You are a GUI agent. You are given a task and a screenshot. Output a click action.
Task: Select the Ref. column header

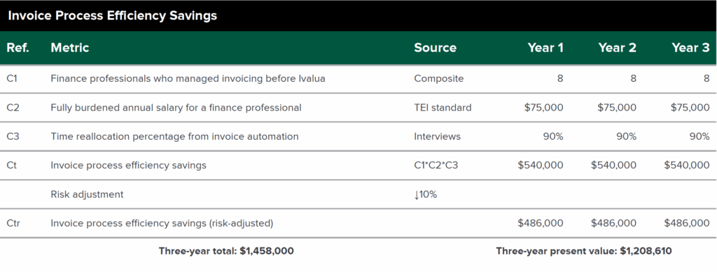[18, 48]
